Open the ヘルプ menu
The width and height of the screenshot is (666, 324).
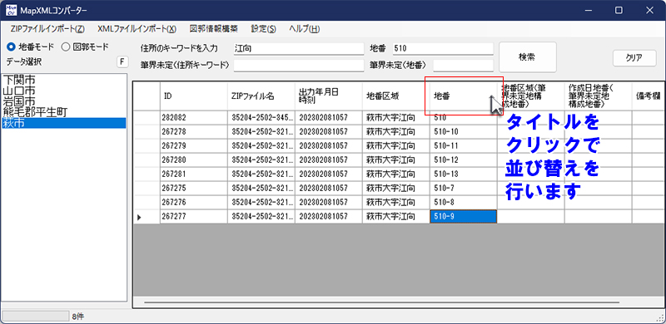tap(304, 29)
